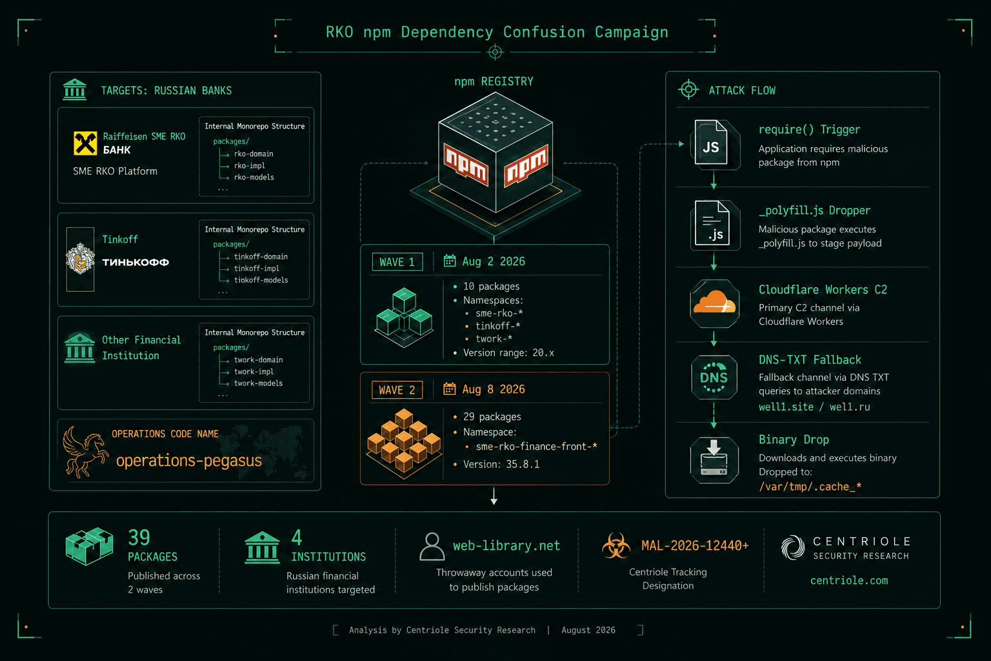Click the DNS icon
This screenshot has width=991, height=661.
pos(714,378)
